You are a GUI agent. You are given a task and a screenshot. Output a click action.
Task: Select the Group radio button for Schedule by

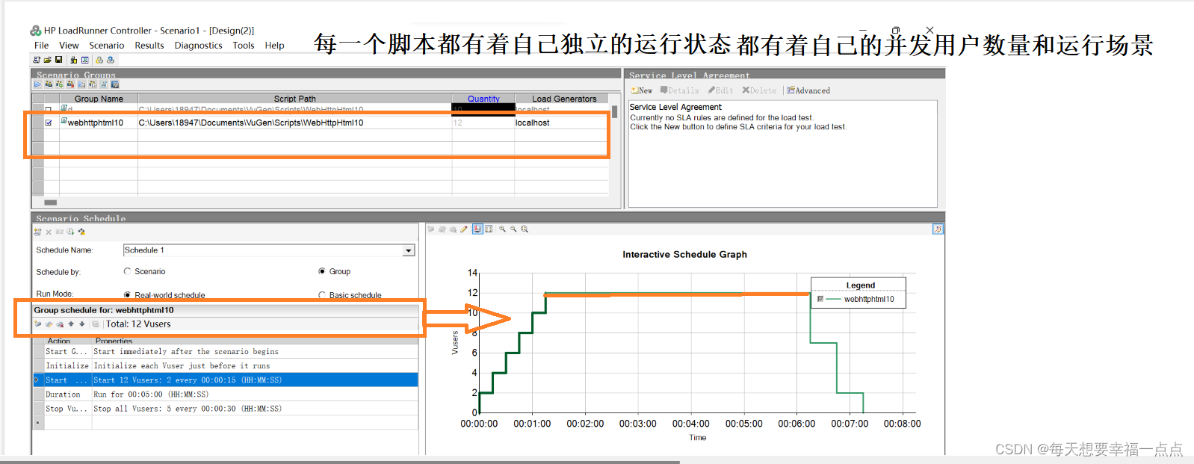322,271
